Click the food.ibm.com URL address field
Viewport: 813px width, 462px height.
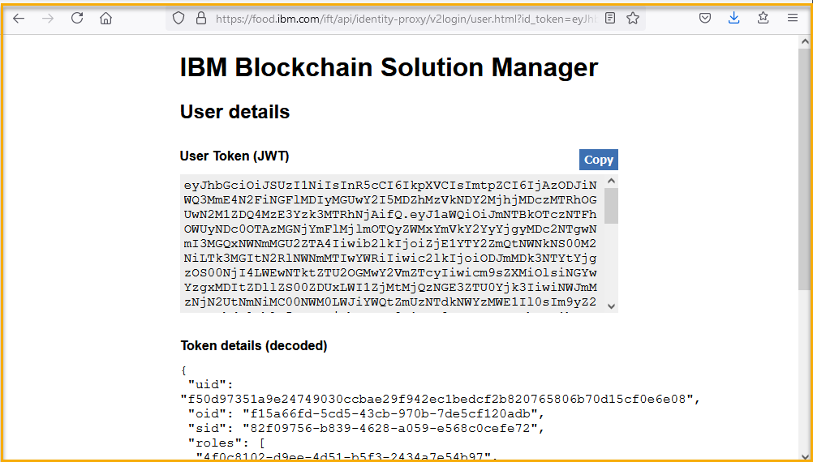406,19
